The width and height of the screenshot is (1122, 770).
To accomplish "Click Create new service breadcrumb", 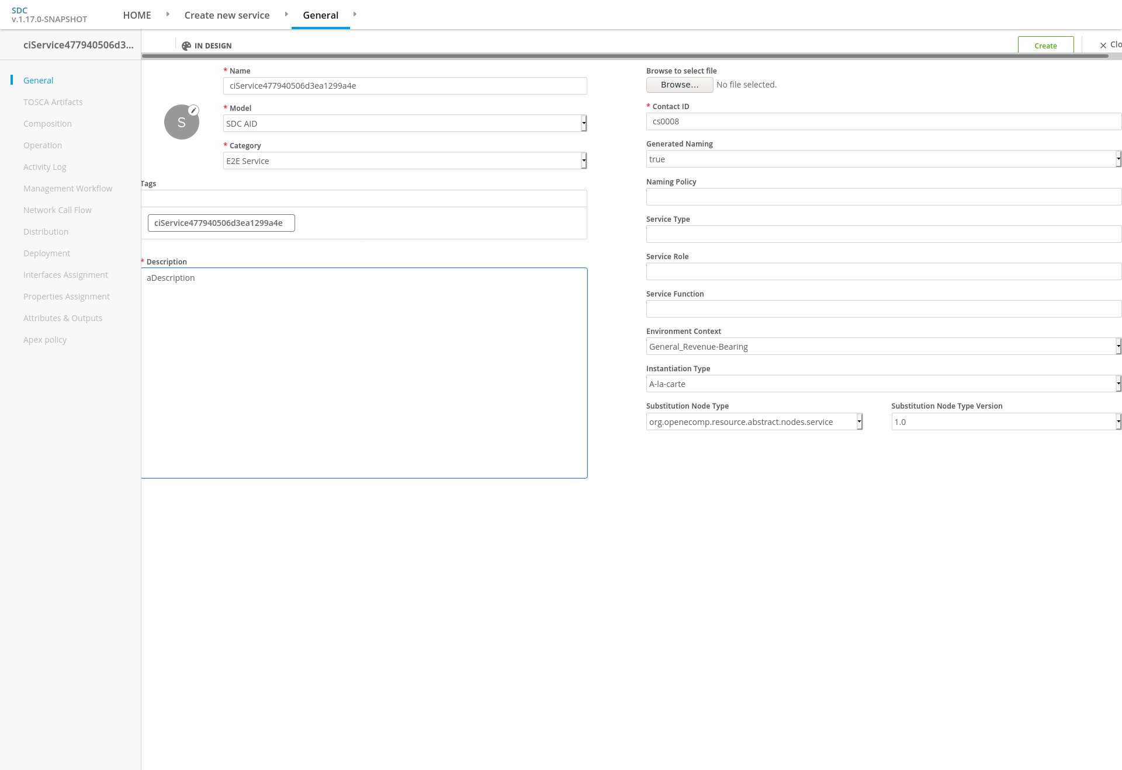I will pos(227,15).
